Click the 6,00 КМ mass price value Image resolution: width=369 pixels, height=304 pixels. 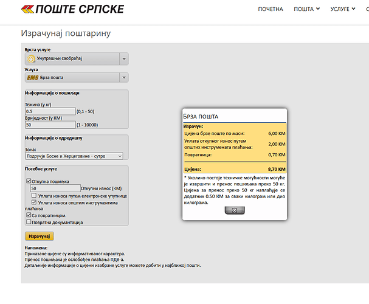pyautogui.click(x=277, y=133)
